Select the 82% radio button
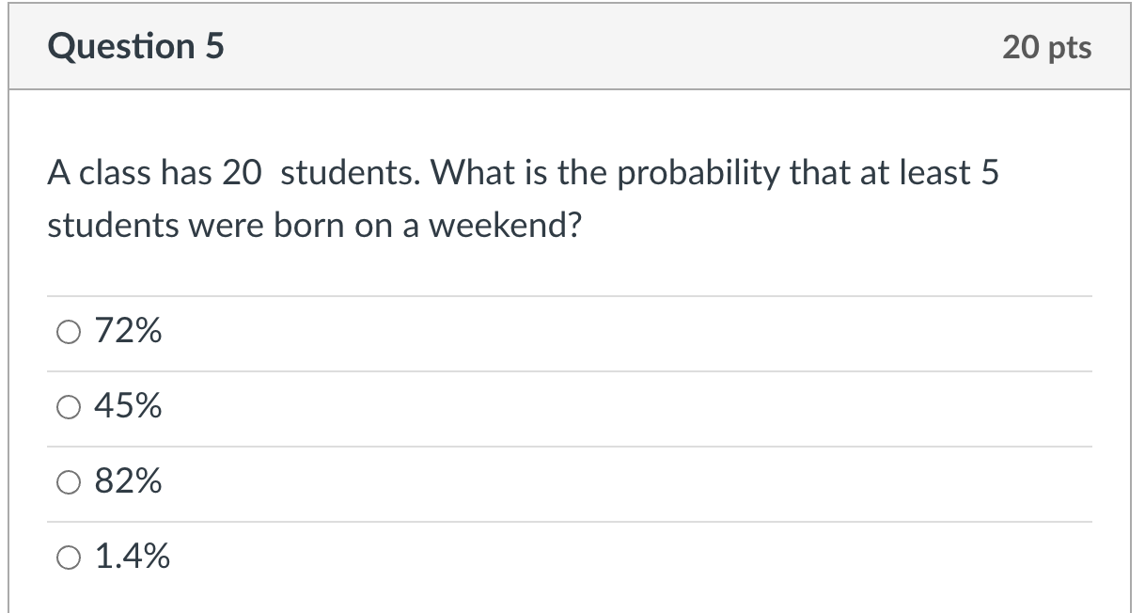Viewport: 1145px width, 613px height. pyautogui.click(x=67, y=482)
